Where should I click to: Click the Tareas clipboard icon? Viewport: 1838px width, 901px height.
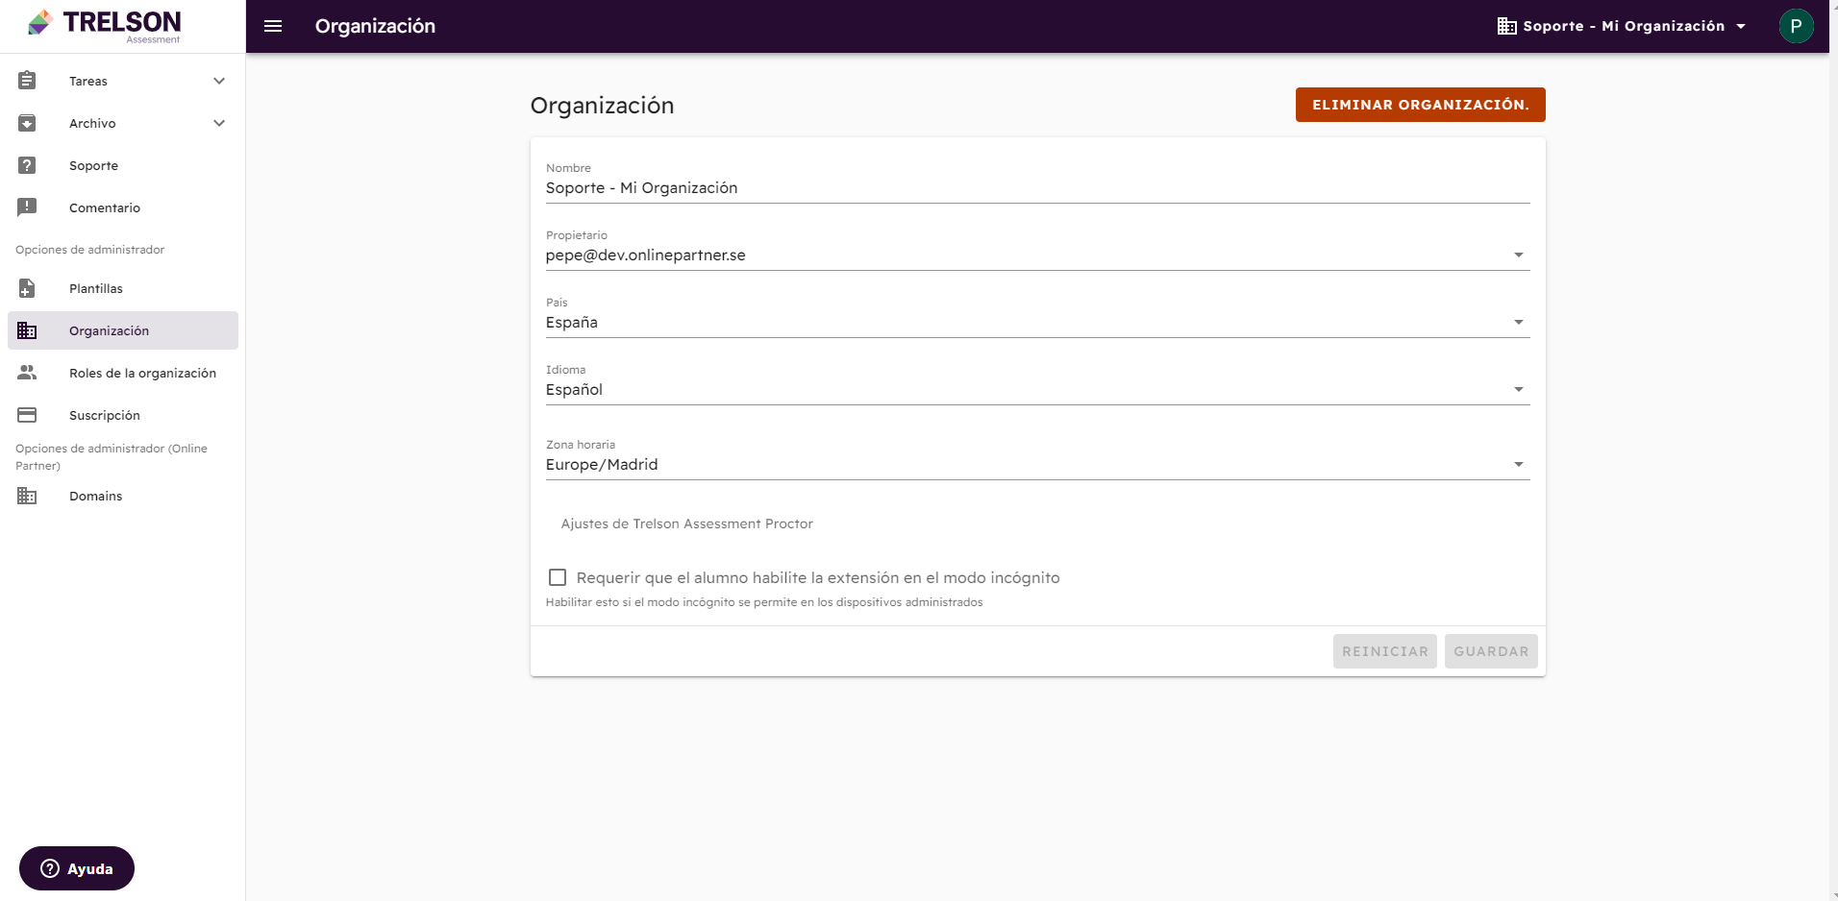pyautogui.click(x=27, y=81)
